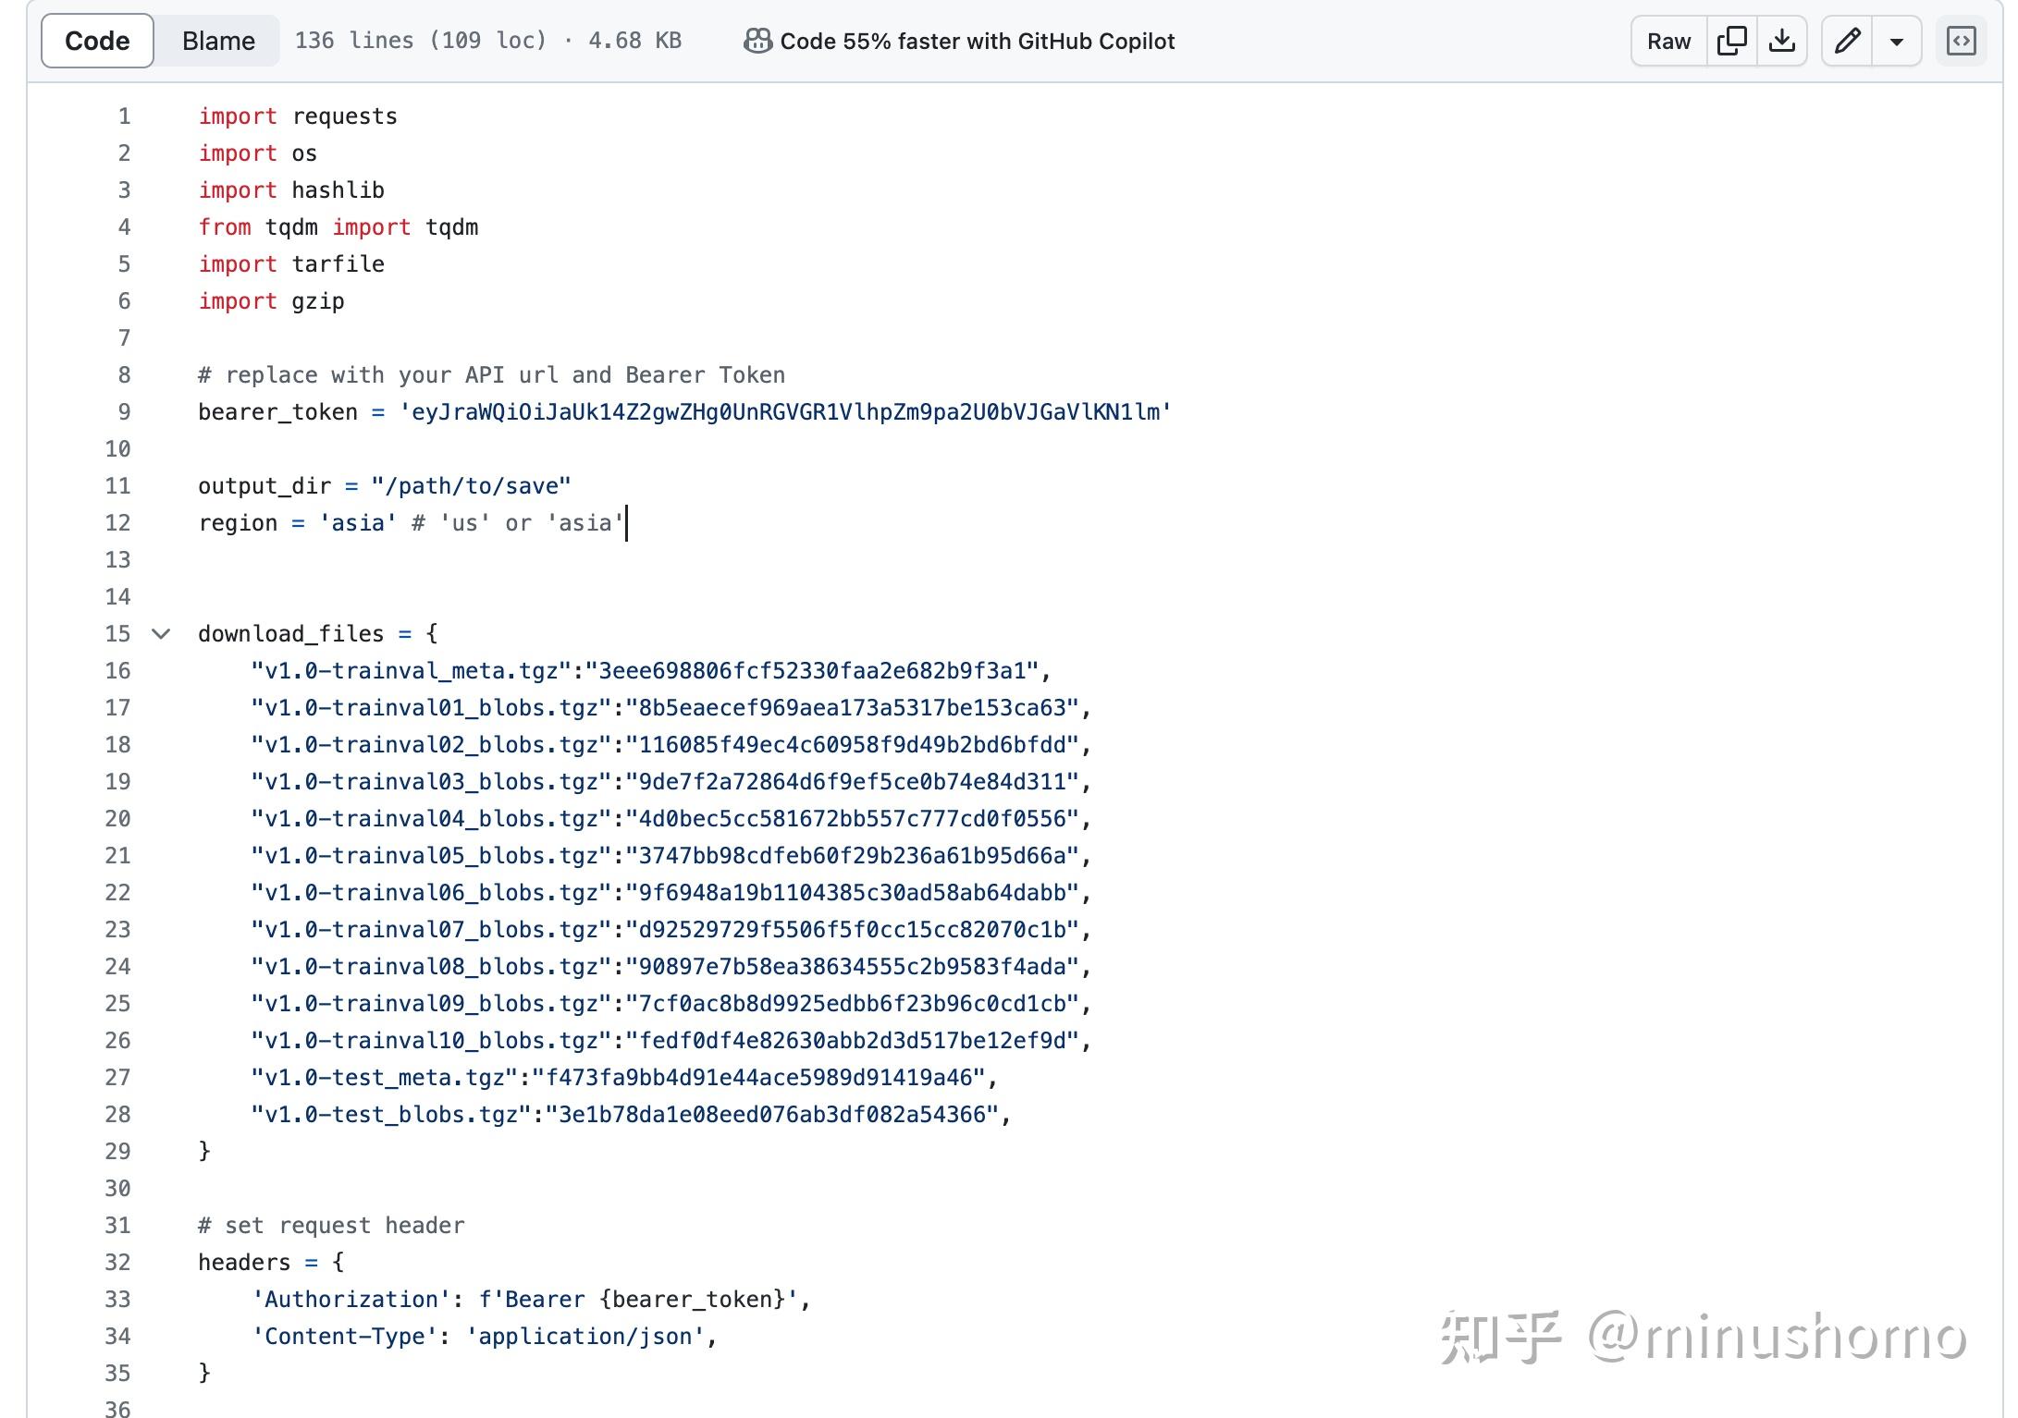Place cursor on 'import requests' line

[x=298, y=116]
